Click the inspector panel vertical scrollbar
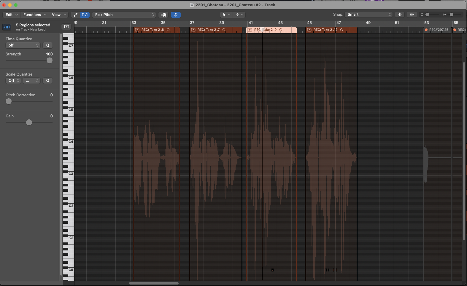 (x=61, y=155)
